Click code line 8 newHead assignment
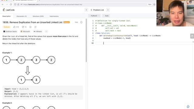This screenshot has height=109, width=194. pyautogui.click(x=117, y=38)
